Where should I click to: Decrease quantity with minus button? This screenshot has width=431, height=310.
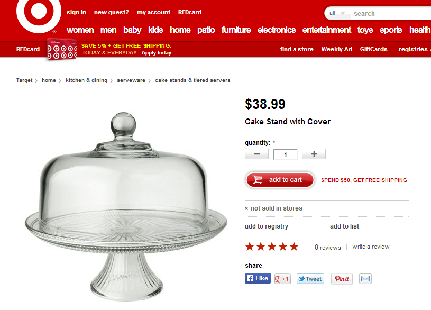click(x=256, y=154)
